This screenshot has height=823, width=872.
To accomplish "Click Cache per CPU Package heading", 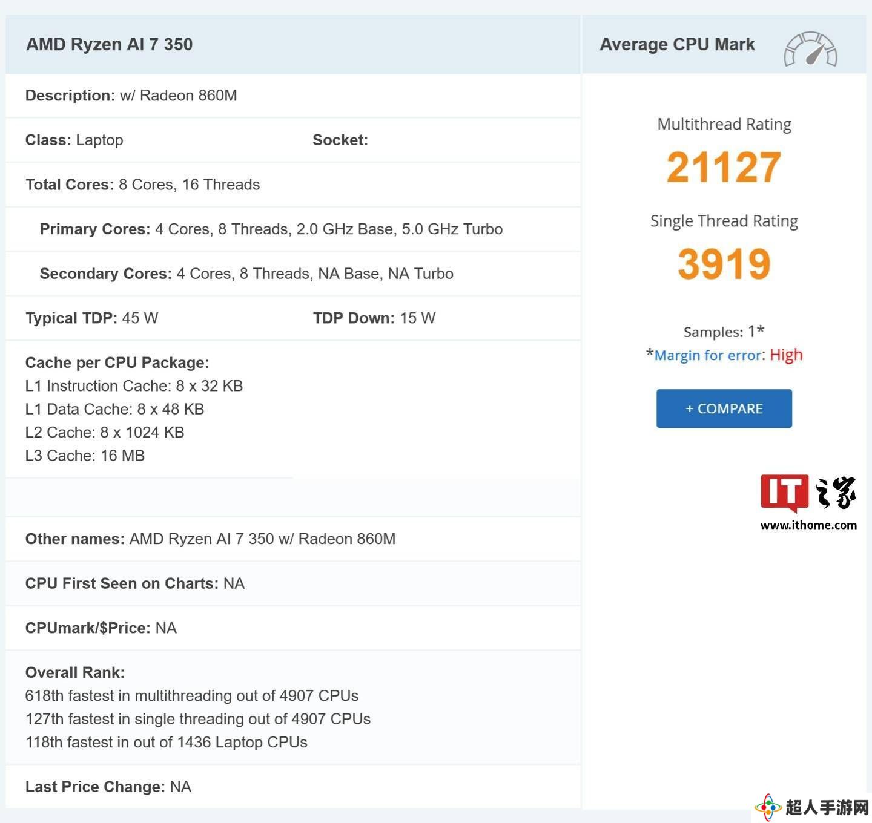I will [x=117, y=362].
